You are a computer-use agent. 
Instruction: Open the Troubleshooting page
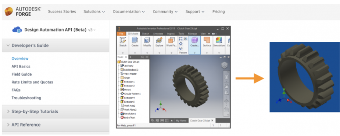pyautogui.click(x=26, y=98)
